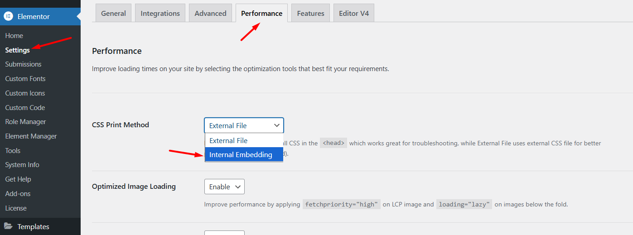
Task: Open the Settings submenu item
Action: 18,50
